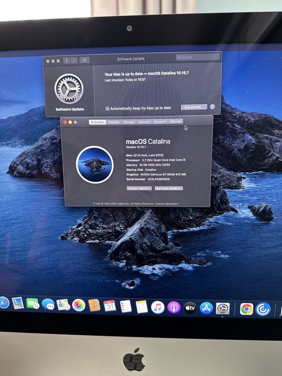Image resolution: width=282 pixels, height=376 pixels.
Task: Select the Overview tab
Action: pos(97,122)
